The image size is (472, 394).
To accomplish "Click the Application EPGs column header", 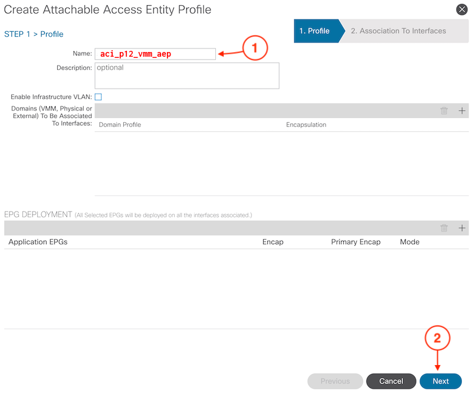I will 38,242.
